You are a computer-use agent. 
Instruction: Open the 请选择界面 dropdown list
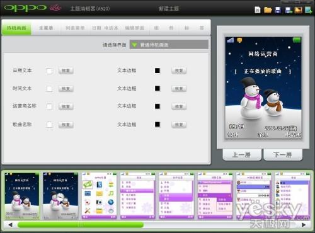(x=169, y=45)
